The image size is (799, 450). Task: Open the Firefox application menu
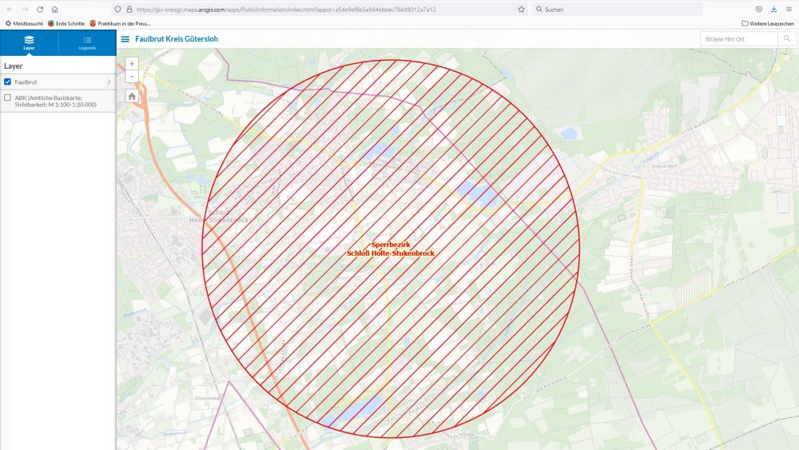(x=789, y=9)
